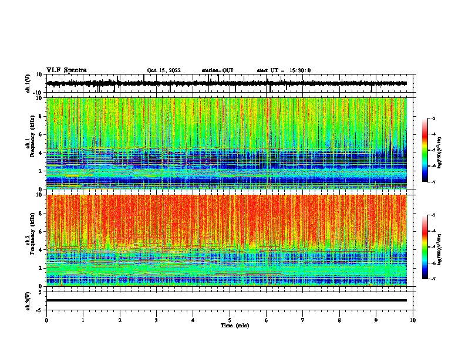Click the time axis tick label "5"
The width and height of the screenshot is (465, 359).
click(230, 320)
